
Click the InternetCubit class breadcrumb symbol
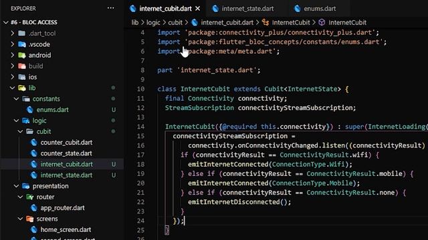(291, 22)
